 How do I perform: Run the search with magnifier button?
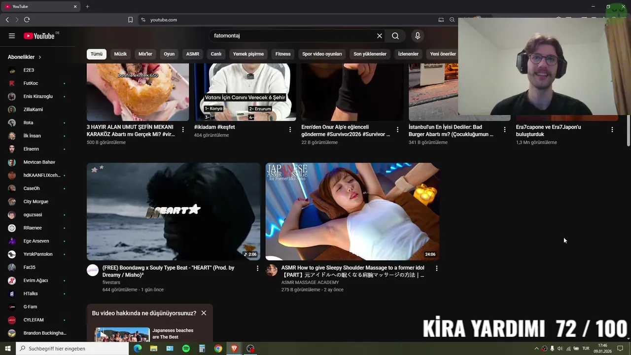pyautogui.click(x=395, y=36)
